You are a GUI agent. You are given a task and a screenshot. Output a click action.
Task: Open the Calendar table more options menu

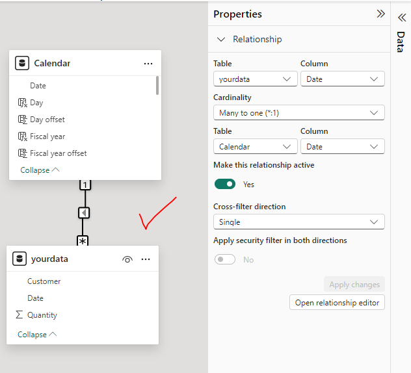pyautogui.click(x=148, y=64)
